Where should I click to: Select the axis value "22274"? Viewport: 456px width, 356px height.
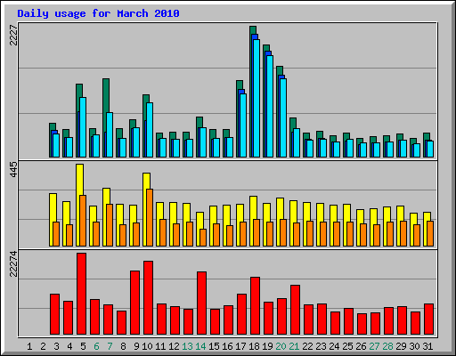point(13,263)
